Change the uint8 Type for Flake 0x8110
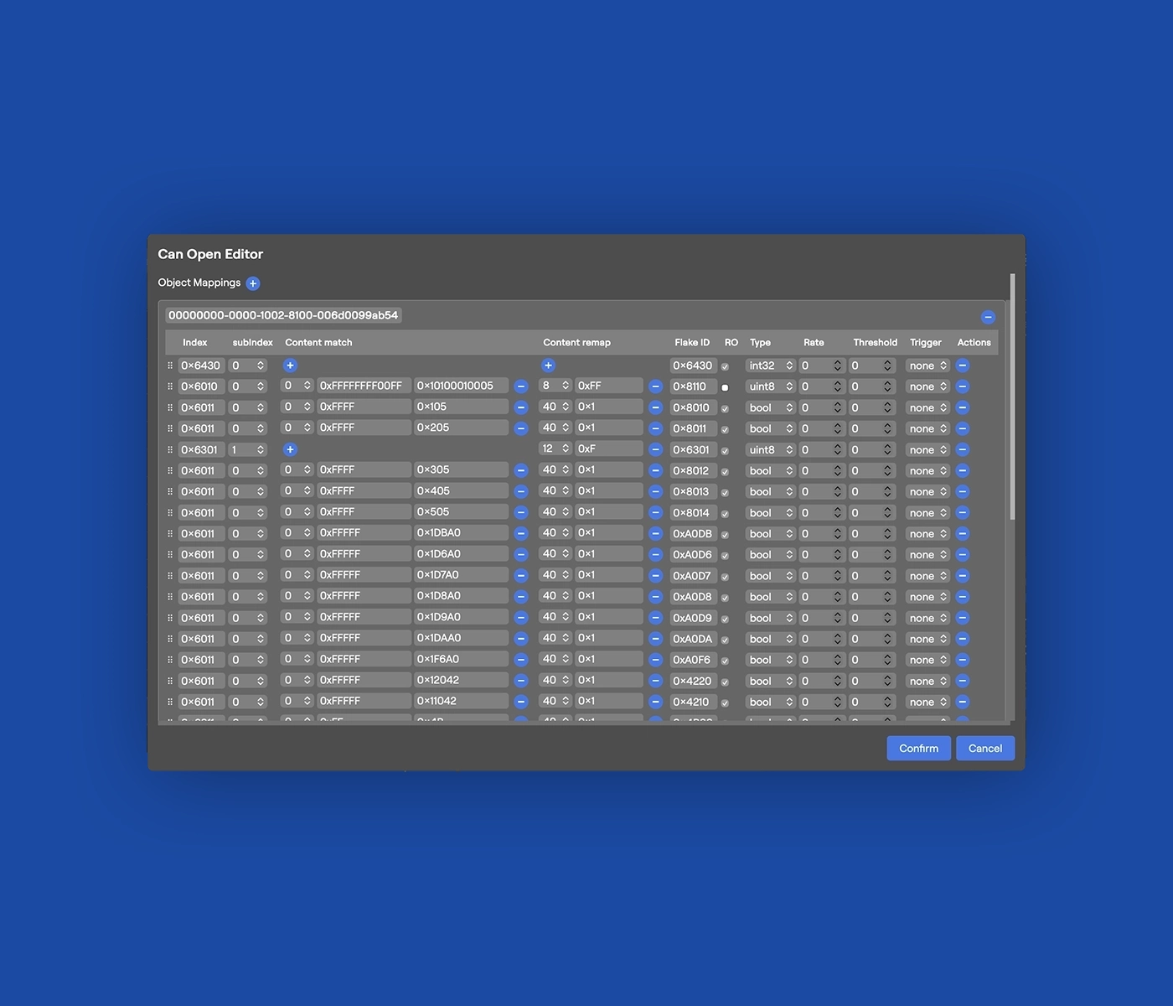 [x=770, y=386]
